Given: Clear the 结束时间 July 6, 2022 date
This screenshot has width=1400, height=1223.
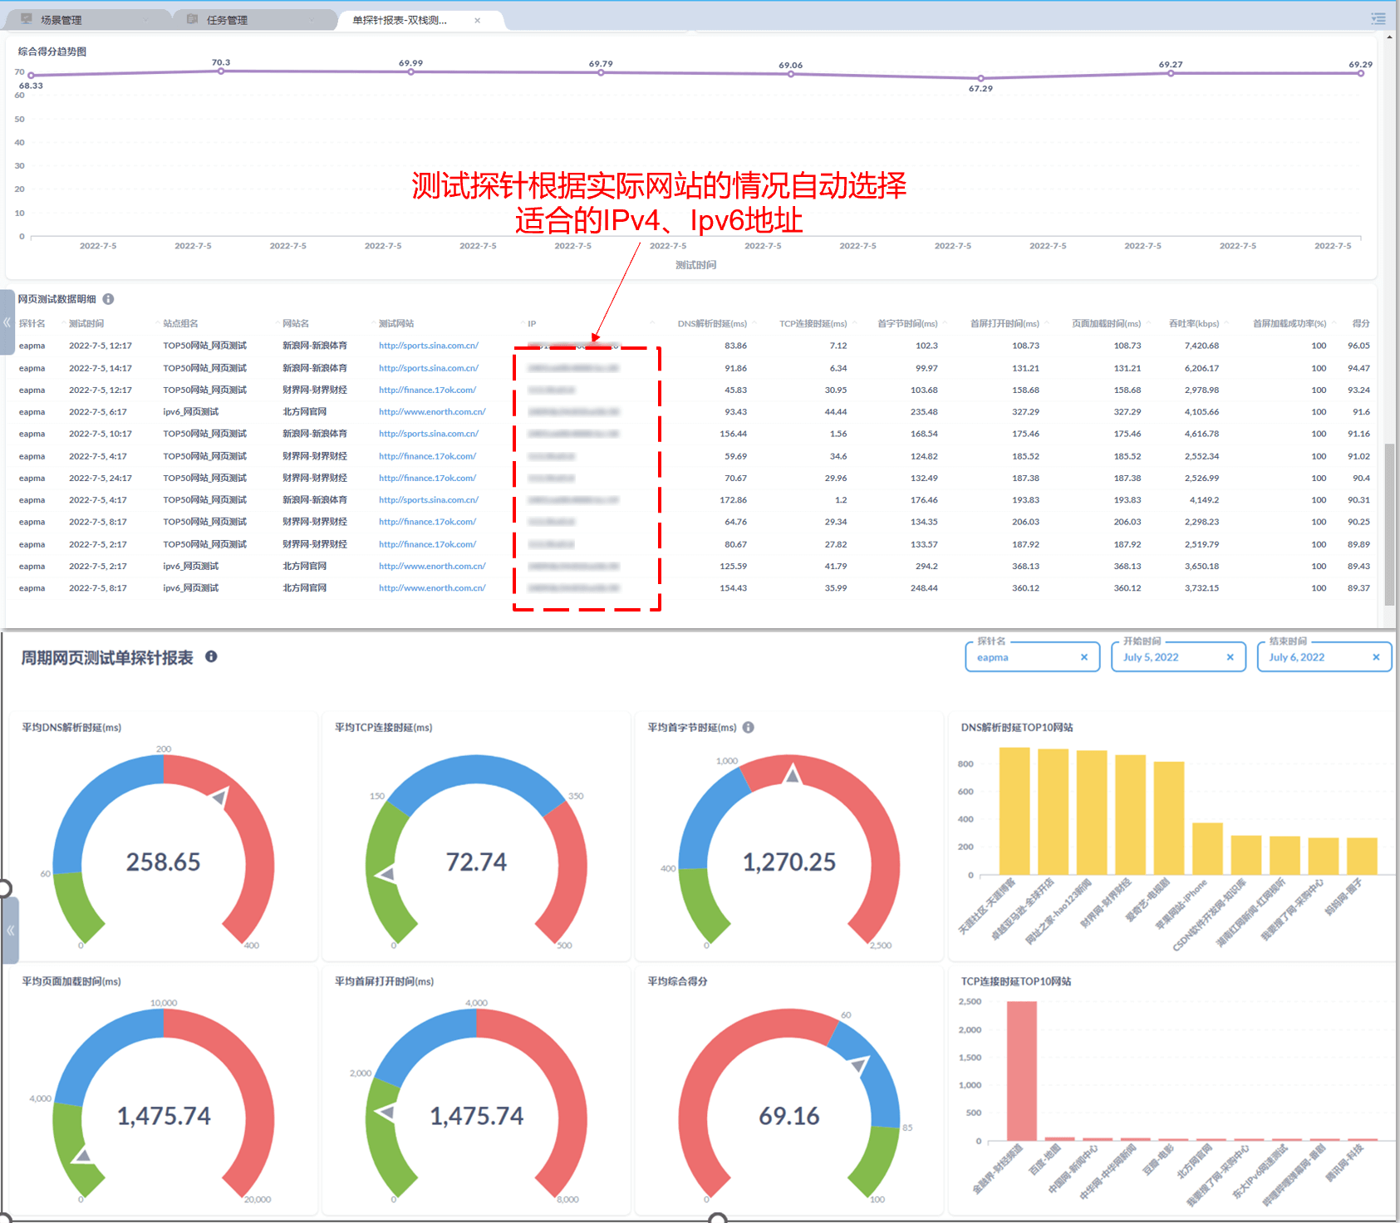Looking at the screenshot, I should pos(1376,657).
